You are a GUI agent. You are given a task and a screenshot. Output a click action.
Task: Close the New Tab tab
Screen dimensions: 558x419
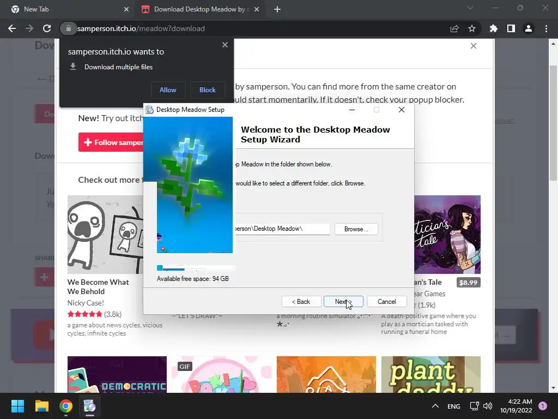[126, 9]
